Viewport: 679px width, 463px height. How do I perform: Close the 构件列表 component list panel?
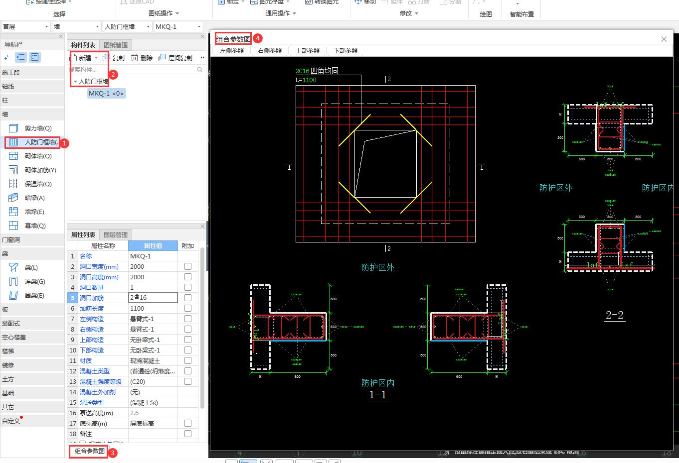(x=202, y=37)
